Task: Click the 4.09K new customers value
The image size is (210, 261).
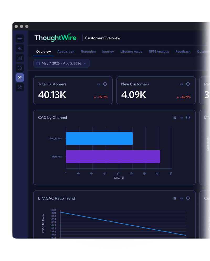Action: click(134, 95)
